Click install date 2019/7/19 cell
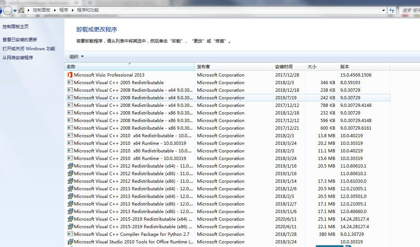 tap(286, 98)
